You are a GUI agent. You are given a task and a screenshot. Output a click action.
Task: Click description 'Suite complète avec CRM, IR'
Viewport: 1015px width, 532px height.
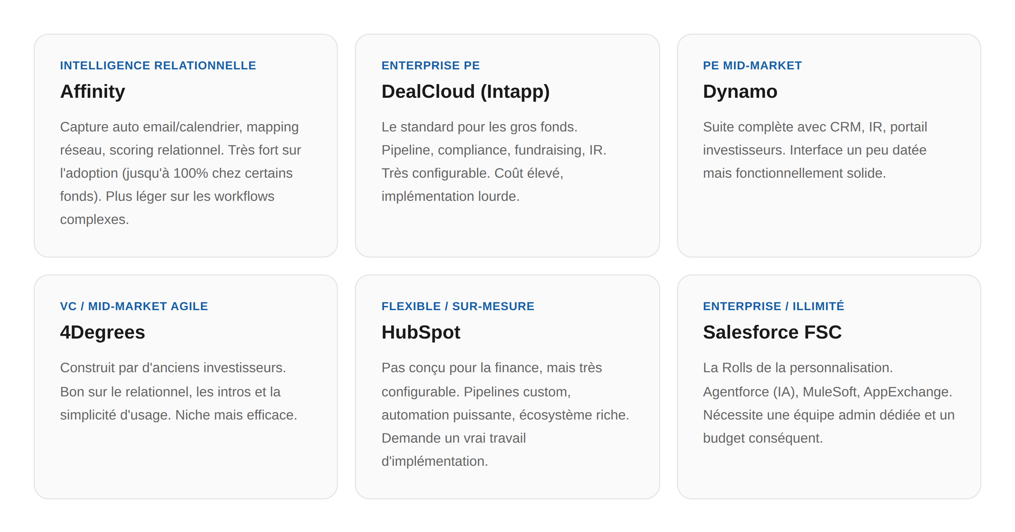coord(815,150)
